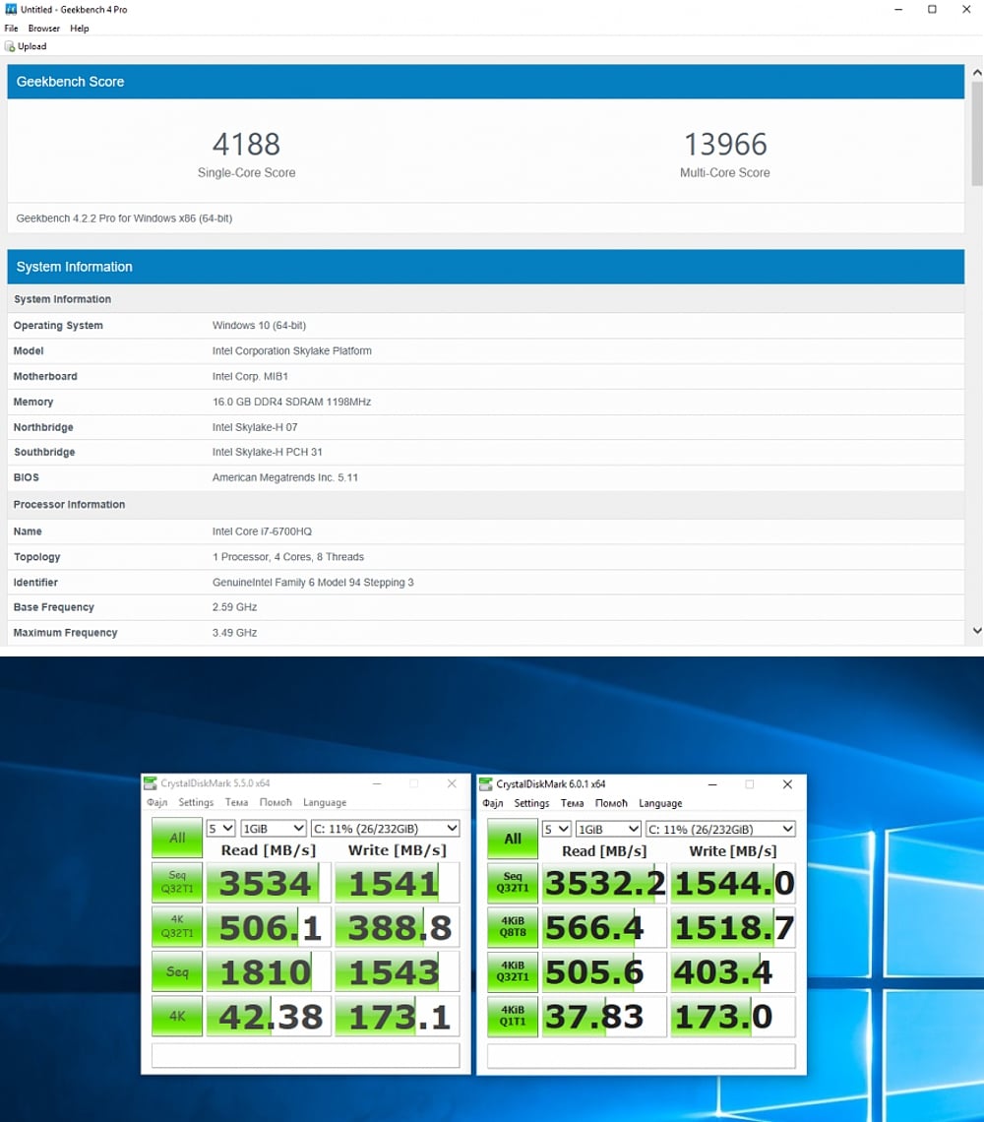Image resolution: width=984 pixels, height=1122 pixels.
Task: Click the Geekbench vertical scrollbar thumb
Action: pos(977,134)
